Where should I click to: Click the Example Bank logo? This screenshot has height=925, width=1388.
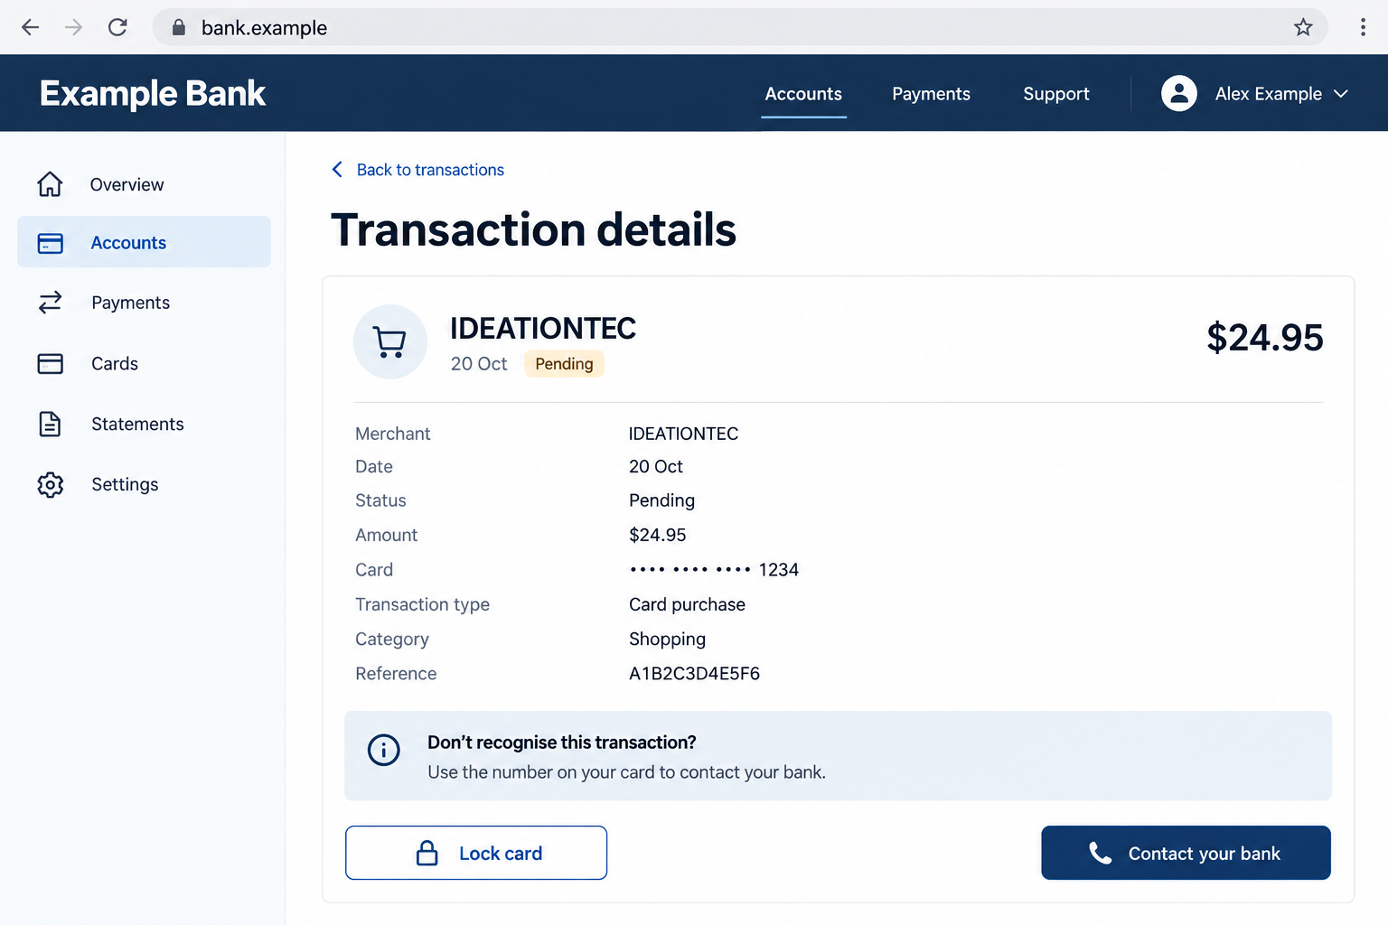[153, 93]
